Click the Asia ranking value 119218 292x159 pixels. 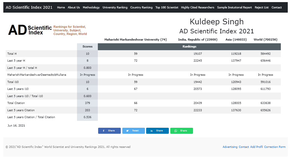236,54
